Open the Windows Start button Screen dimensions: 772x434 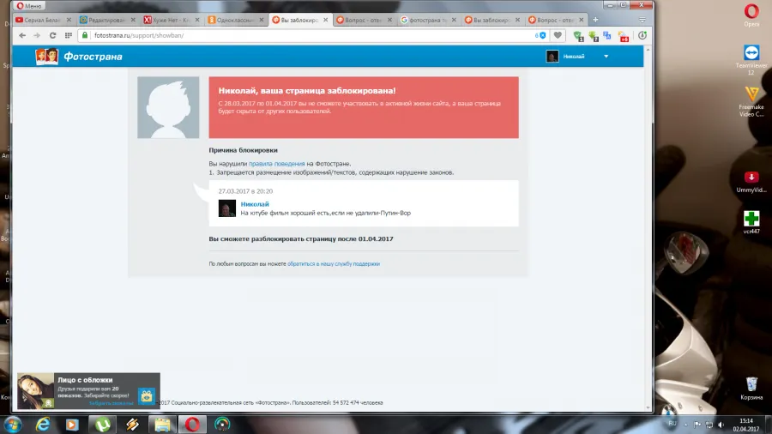[12, 425]
